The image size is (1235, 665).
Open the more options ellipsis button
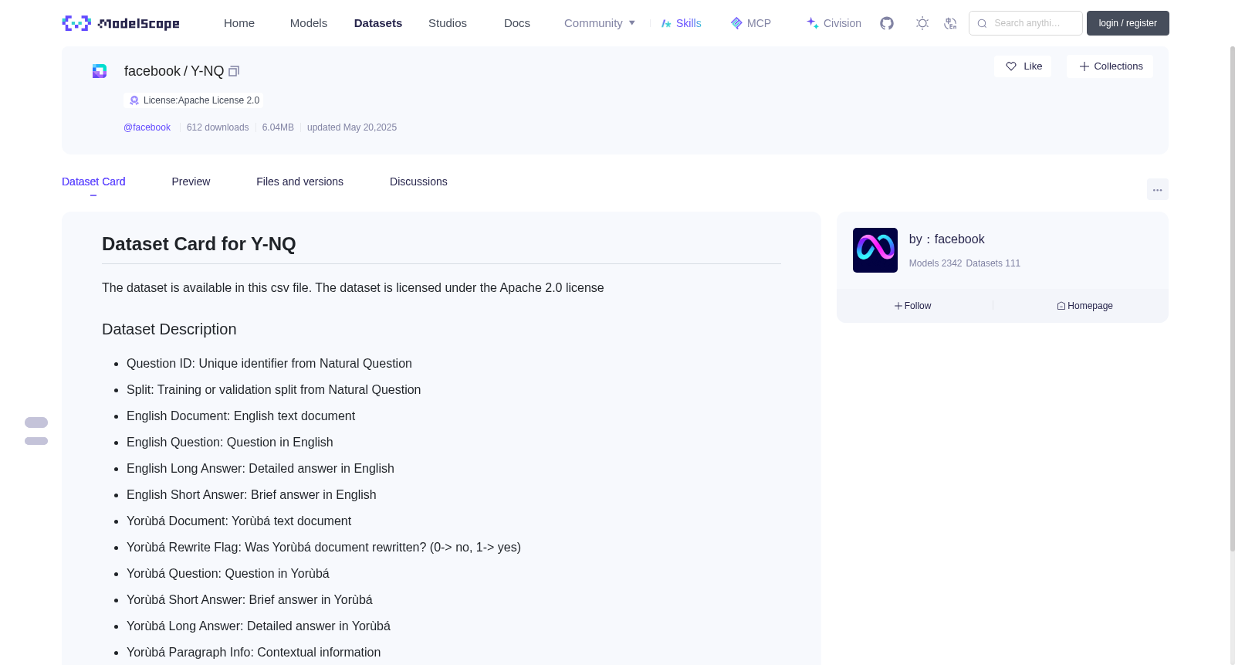[1157, 189]
